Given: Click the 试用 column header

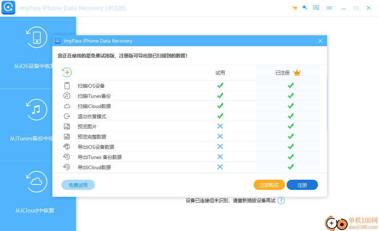Looking at the screenshot, I should click(x=220, y=73).
